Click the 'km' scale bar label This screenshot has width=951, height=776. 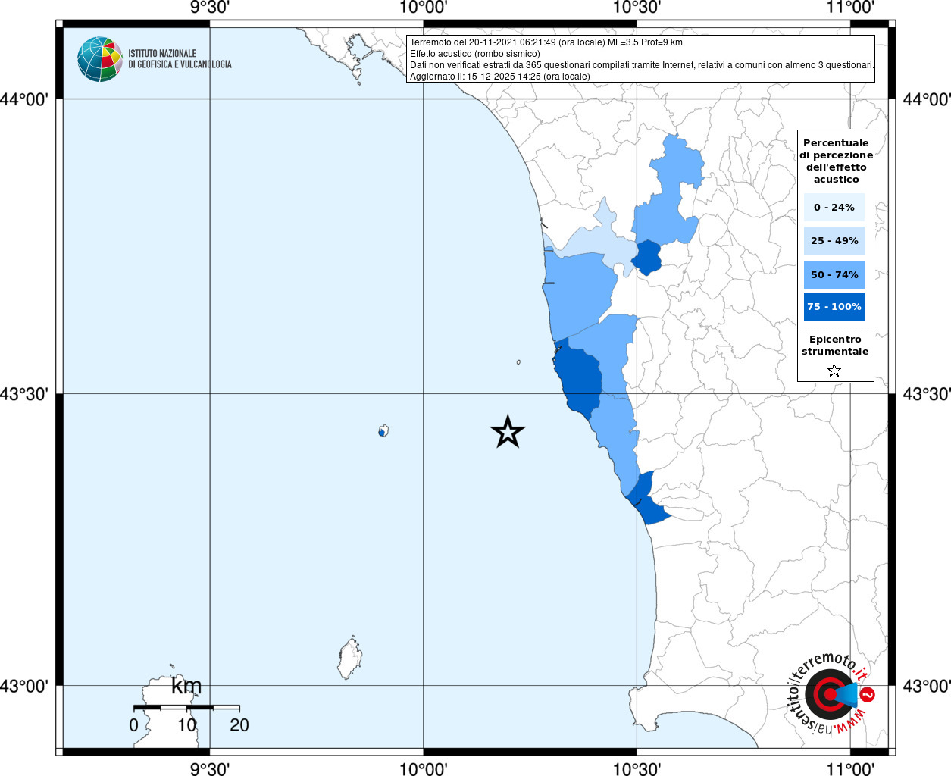(186, 686)
